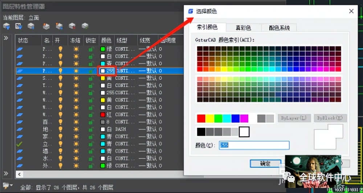This screenshot has height=193, width=363.
Task: Toggle the padlock on the red W layer
Action: pyautogui.click(x=92, y=115)
